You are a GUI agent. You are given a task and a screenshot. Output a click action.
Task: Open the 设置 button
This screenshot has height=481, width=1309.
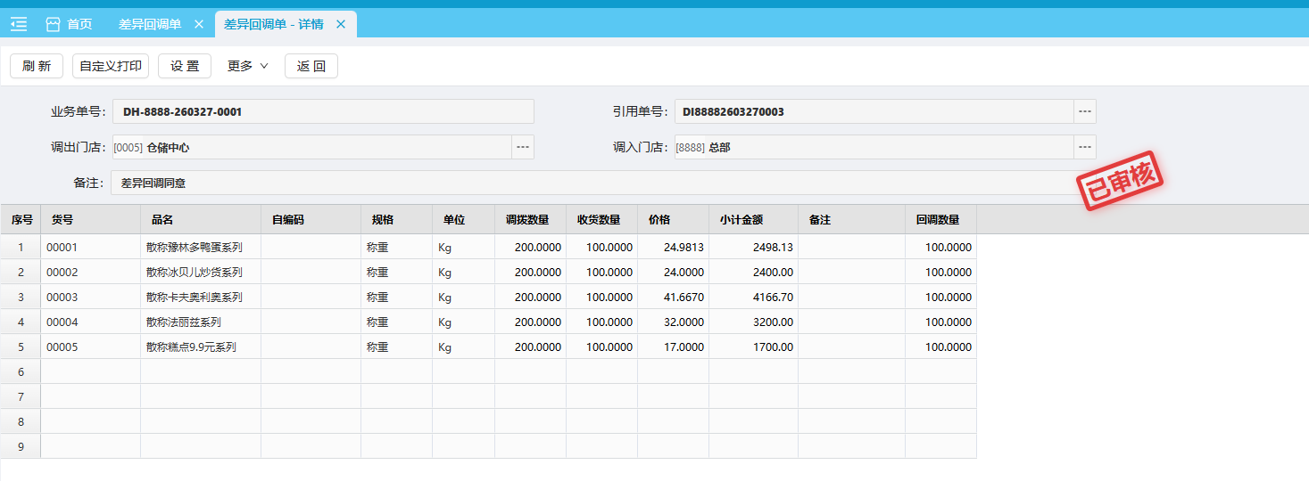tap(185, 66)
